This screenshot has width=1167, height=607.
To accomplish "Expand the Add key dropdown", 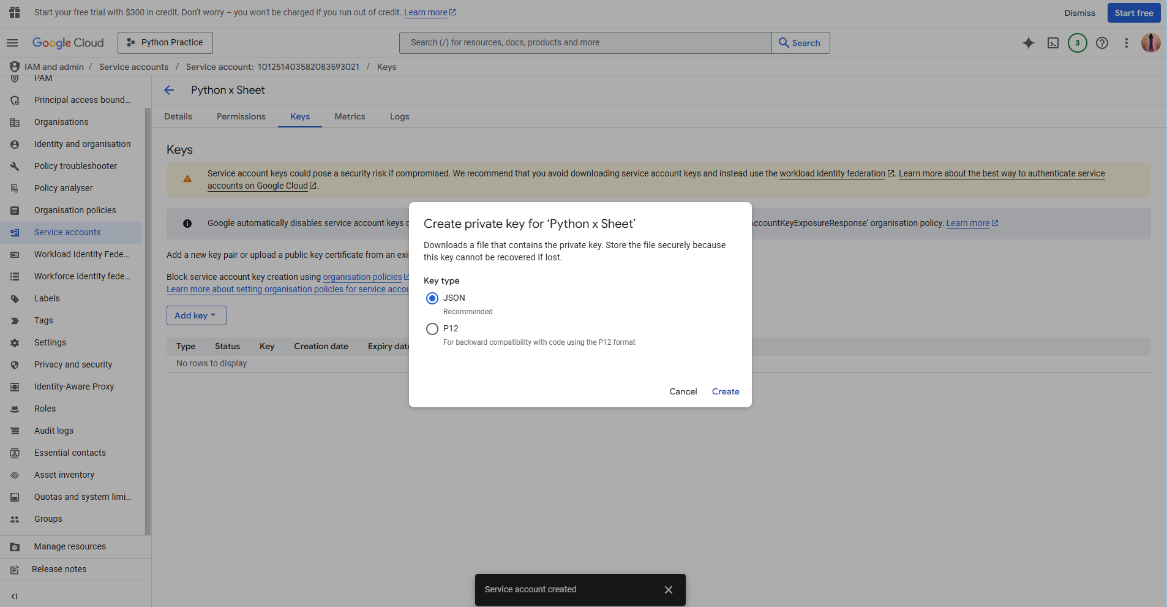I will (197, 315).
